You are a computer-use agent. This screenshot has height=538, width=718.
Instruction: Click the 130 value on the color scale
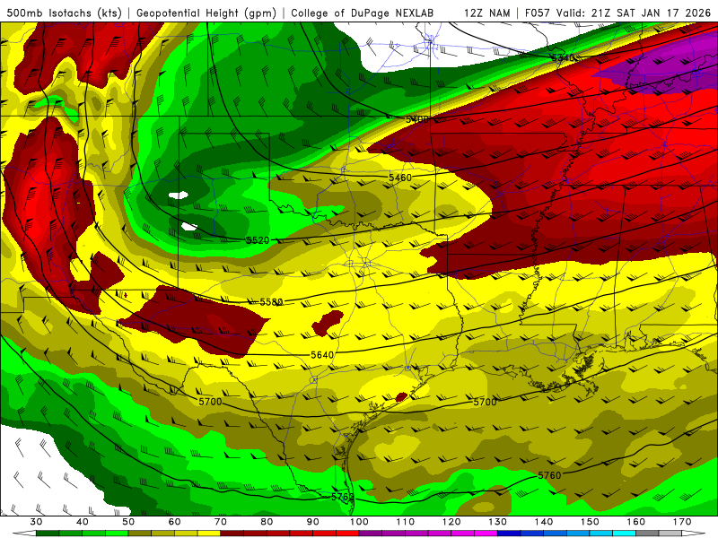[x=498, y=522]
